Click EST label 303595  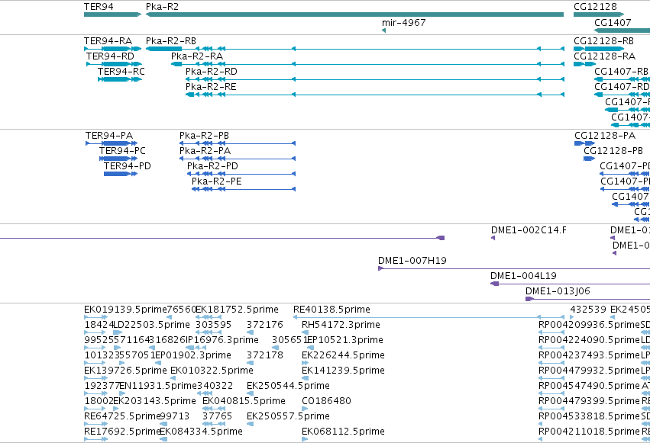point(214,325)
